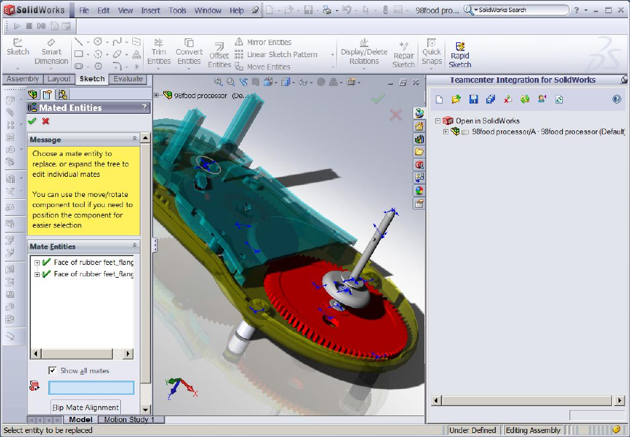The width and height of the screenshot is (630, 437).
Task: Click the Quick Snaps button
Action: 431,52
